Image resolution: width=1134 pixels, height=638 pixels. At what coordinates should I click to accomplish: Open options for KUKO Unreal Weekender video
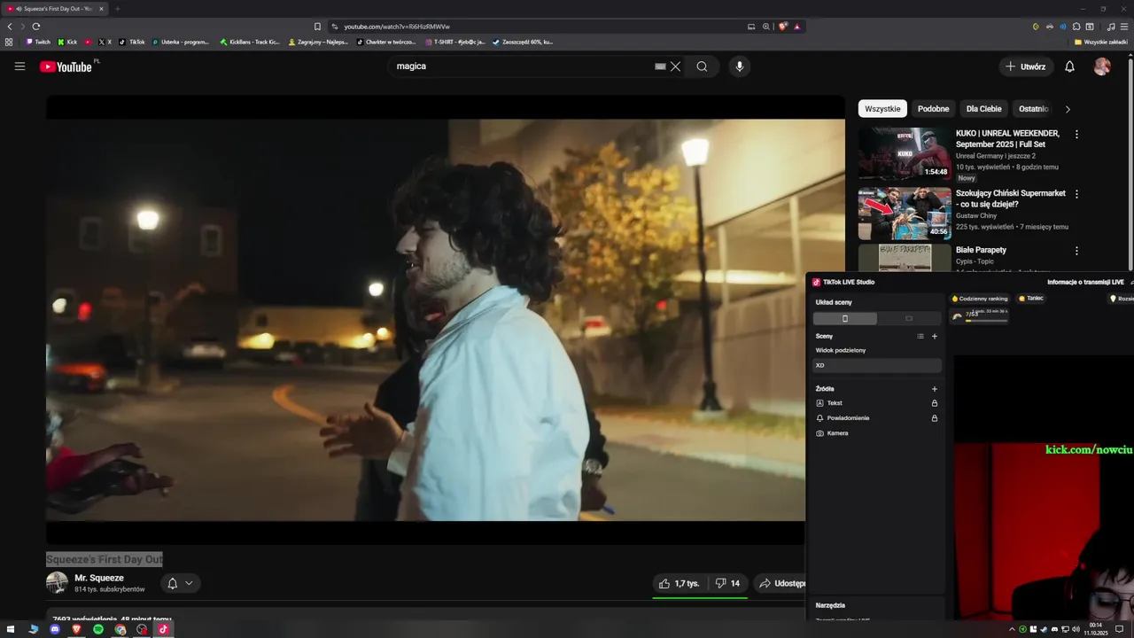tap(1076, 135)
